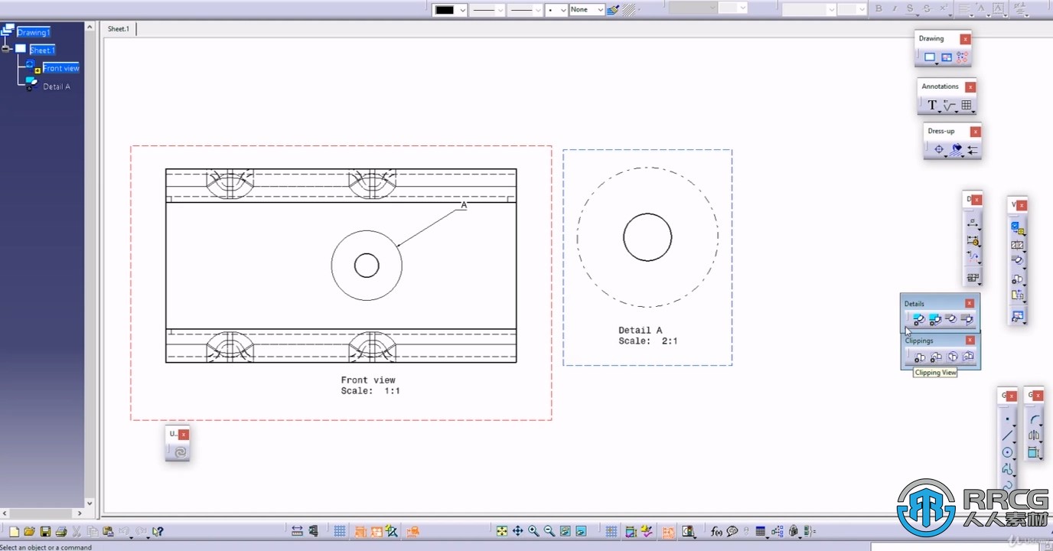Toggle the sketcher Grid display
The height and width of the screenshot is (551, 1053).
tap(340, 531)
